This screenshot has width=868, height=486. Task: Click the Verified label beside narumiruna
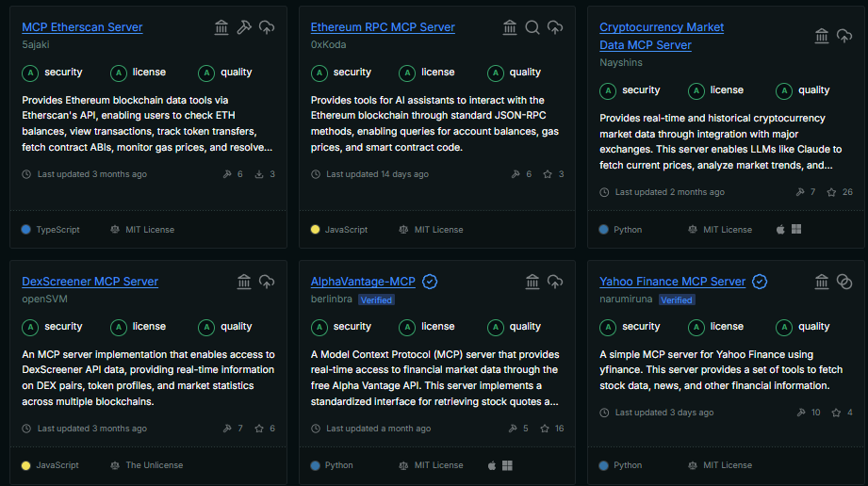click(677, 300)
